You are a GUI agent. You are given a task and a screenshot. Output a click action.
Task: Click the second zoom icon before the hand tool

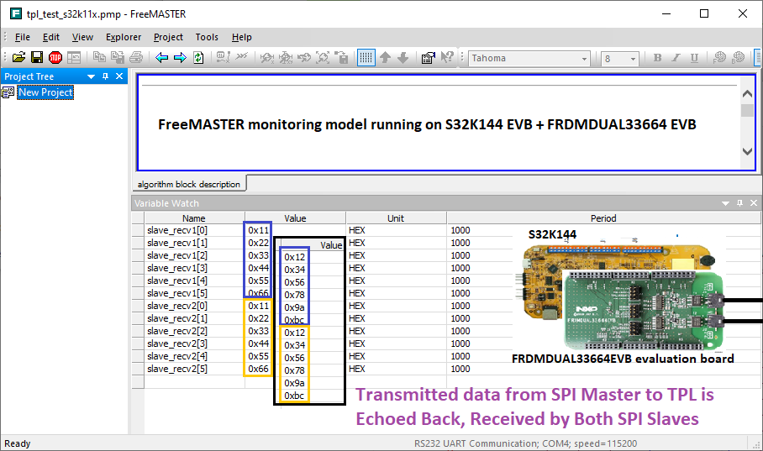click(286, 57)
